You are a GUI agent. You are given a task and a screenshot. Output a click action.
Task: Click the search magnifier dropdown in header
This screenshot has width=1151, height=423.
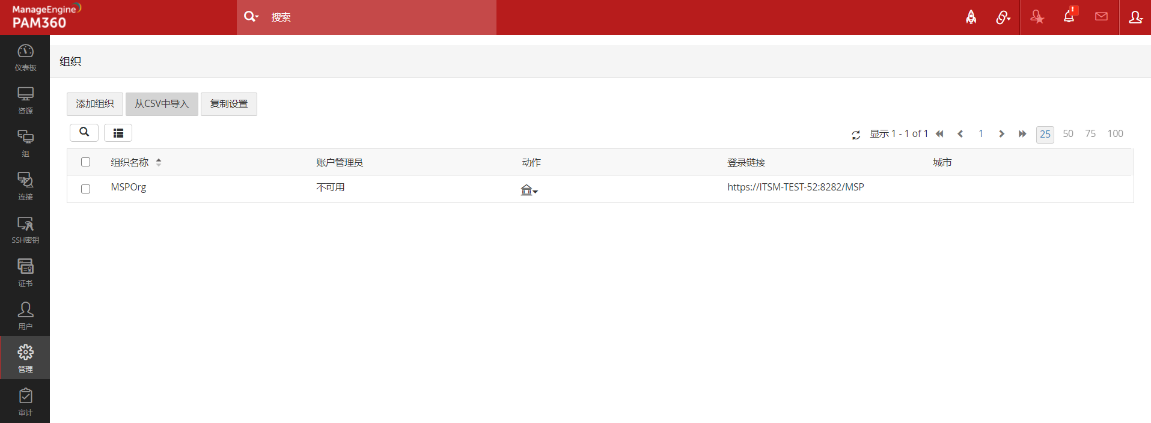tap(251, 16)
